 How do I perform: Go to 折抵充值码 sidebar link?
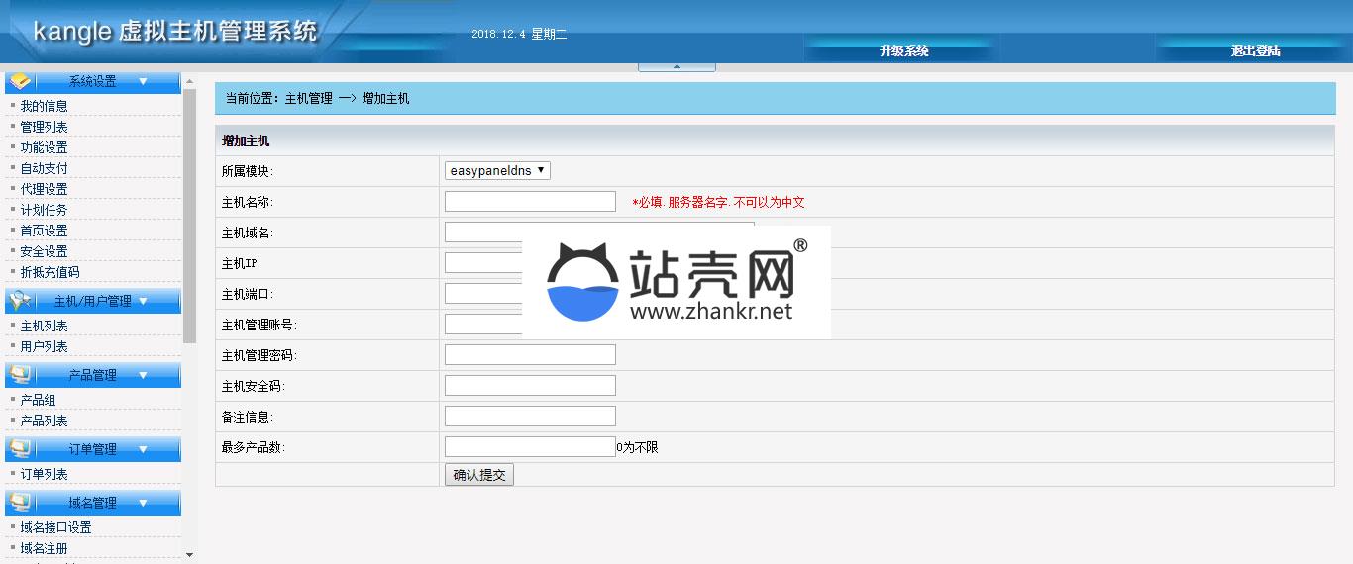(50, 272)
